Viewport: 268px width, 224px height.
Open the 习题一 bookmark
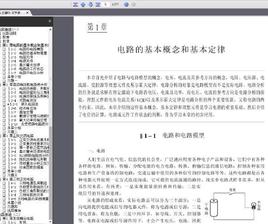pyautogui.click(x=13, y=81)
